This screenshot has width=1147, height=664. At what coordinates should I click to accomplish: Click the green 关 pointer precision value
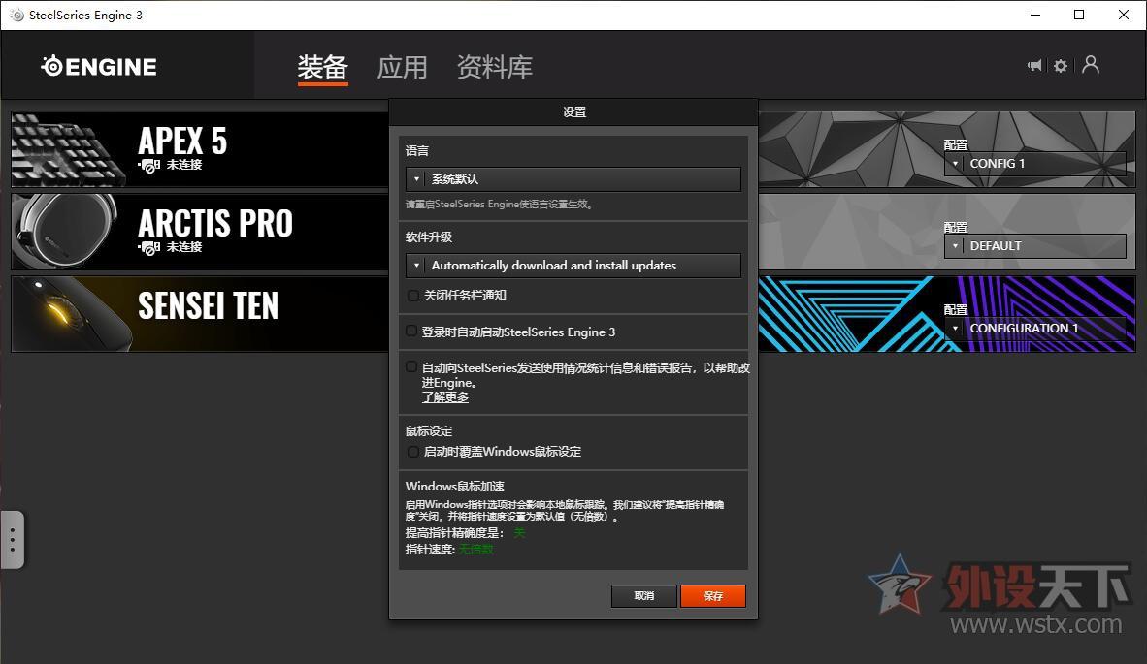(519, 533)
